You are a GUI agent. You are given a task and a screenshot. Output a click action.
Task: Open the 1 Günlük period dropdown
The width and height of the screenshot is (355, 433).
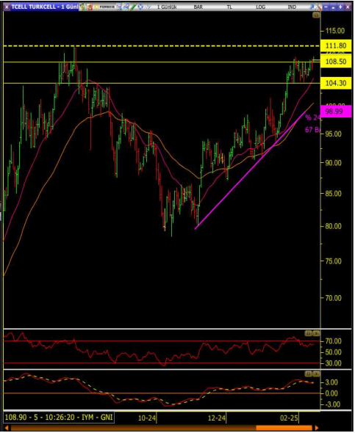tap(167, 7)
